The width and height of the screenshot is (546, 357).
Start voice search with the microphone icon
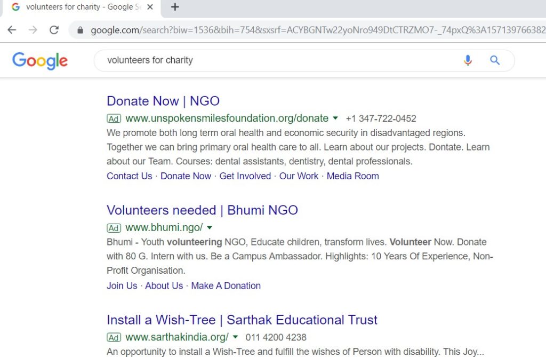(468, 60)
